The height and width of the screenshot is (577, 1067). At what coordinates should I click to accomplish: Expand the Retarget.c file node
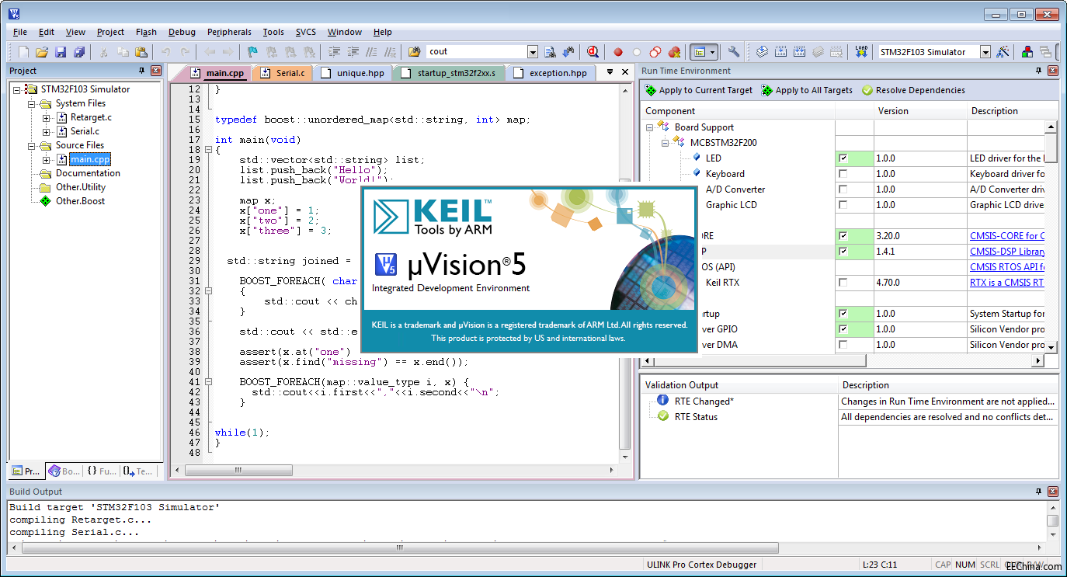pos(46,117)
